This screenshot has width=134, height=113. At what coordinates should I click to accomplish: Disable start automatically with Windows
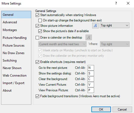click(x=37, y=15)
